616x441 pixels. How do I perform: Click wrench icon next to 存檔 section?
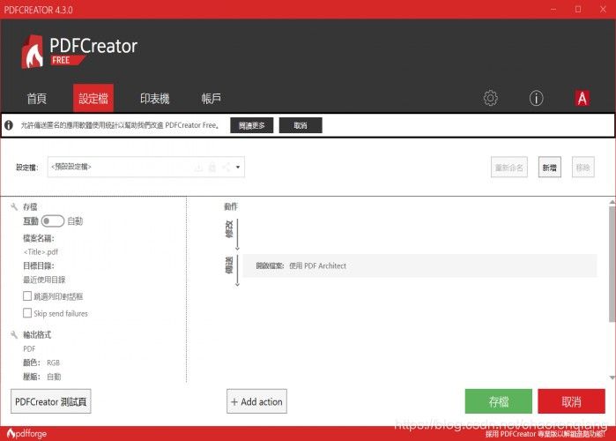[x=14, y=206]
